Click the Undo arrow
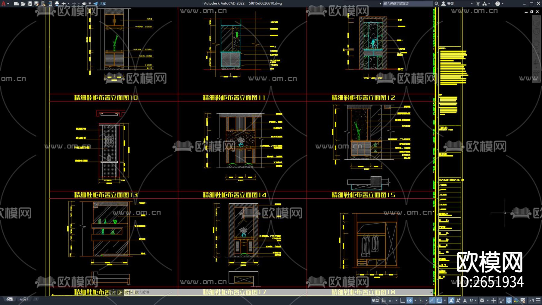This screenshot has width=542, height=305. coord(64,4)
